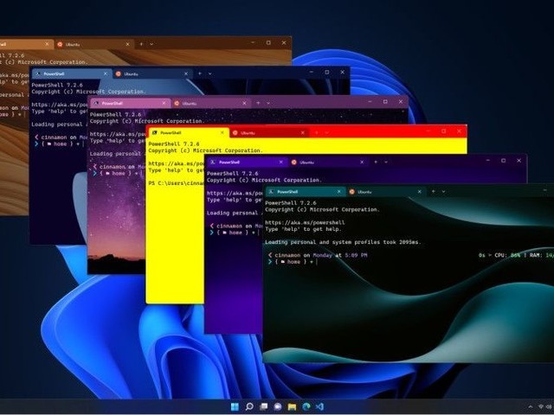Open profile dropdown in pink galaxy window
The height and width of the screenshot is (415, 554).
pyautogui.click(x=268, y=104)
